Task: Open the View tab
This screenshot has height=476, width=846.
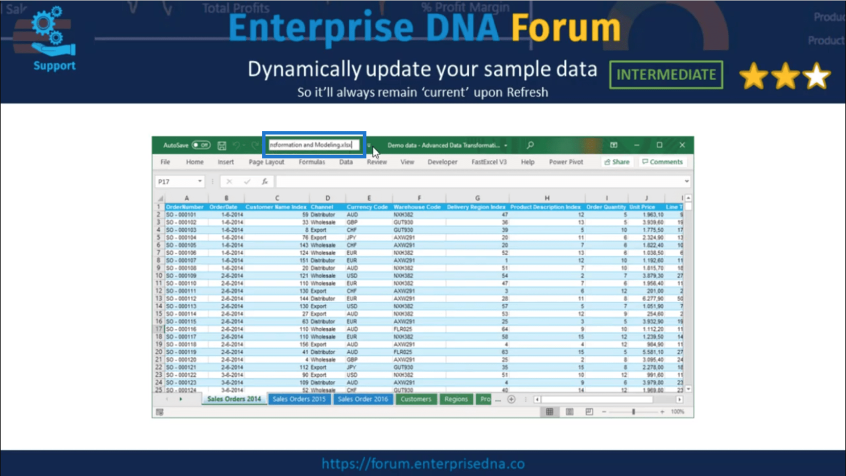Action: point(407,162)
